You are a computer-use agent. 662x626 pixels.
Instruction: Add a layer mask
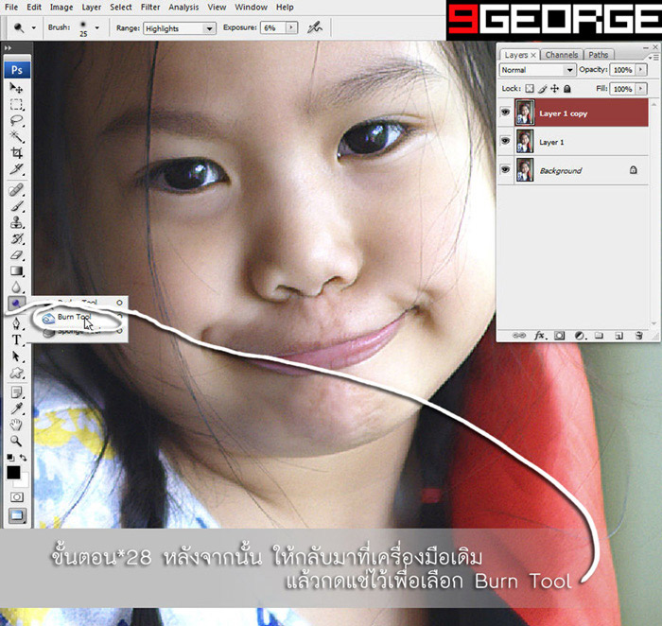[560, 336]
